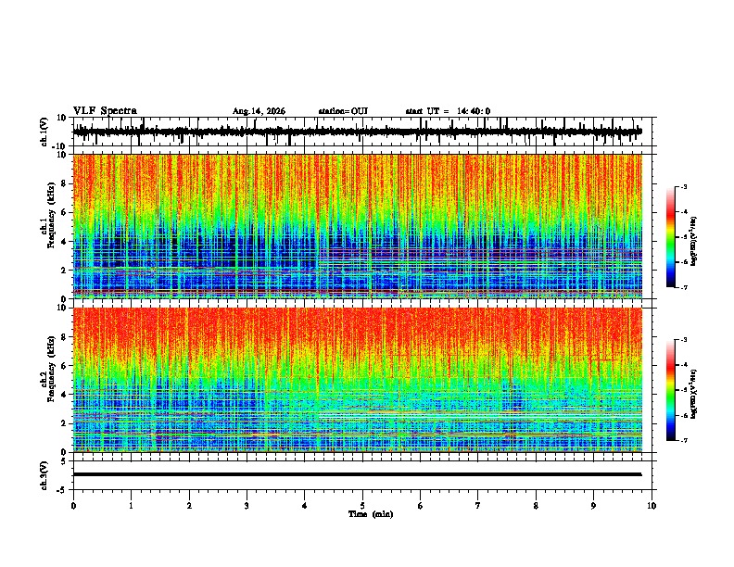Click the ch.1 spectrogram color scale bar
This screenshot has height=567, width=734.
pyautogui.click(x=671, y=237)
